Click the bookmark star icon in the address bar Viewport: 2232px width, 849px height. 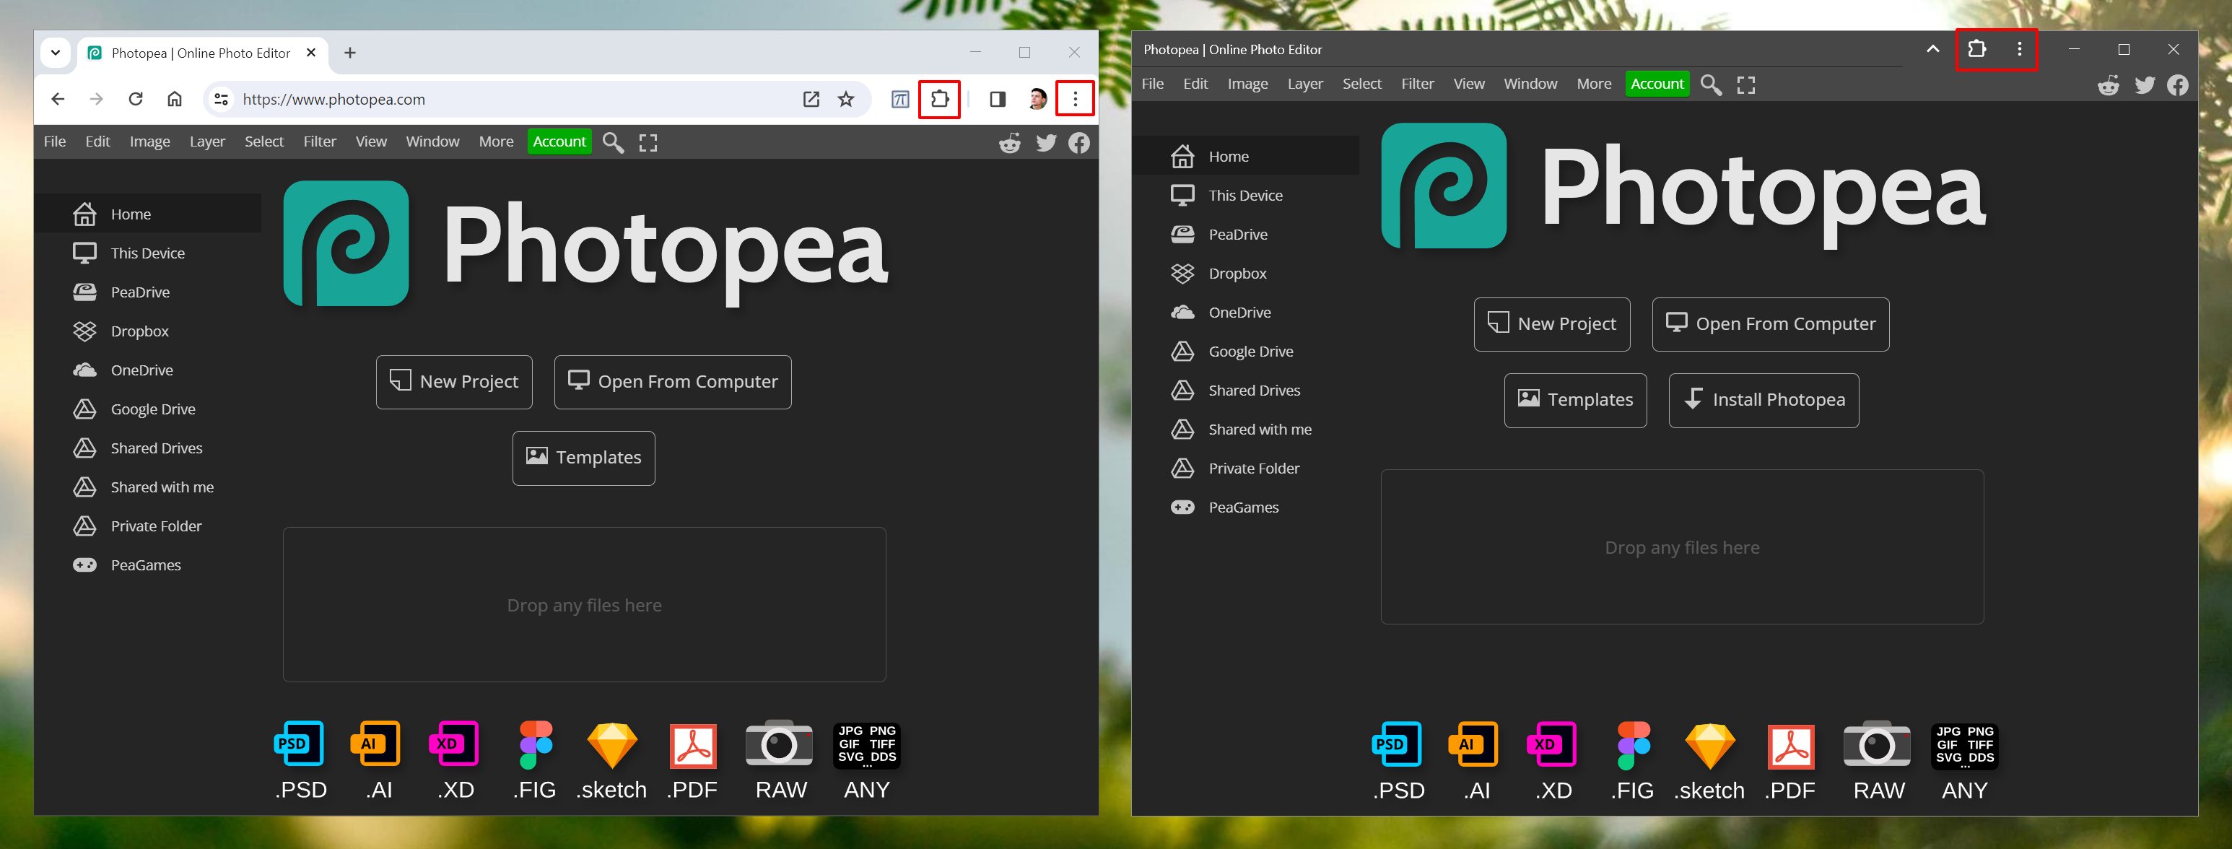pos(847,99)
